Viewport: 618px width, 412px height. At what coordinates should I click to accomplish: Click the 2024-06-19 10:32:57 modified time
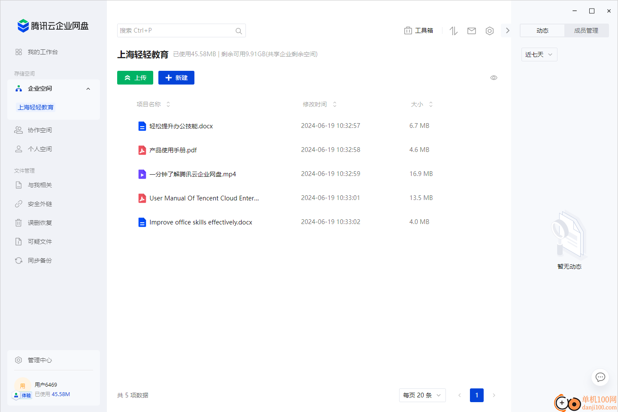pos(330,126)
